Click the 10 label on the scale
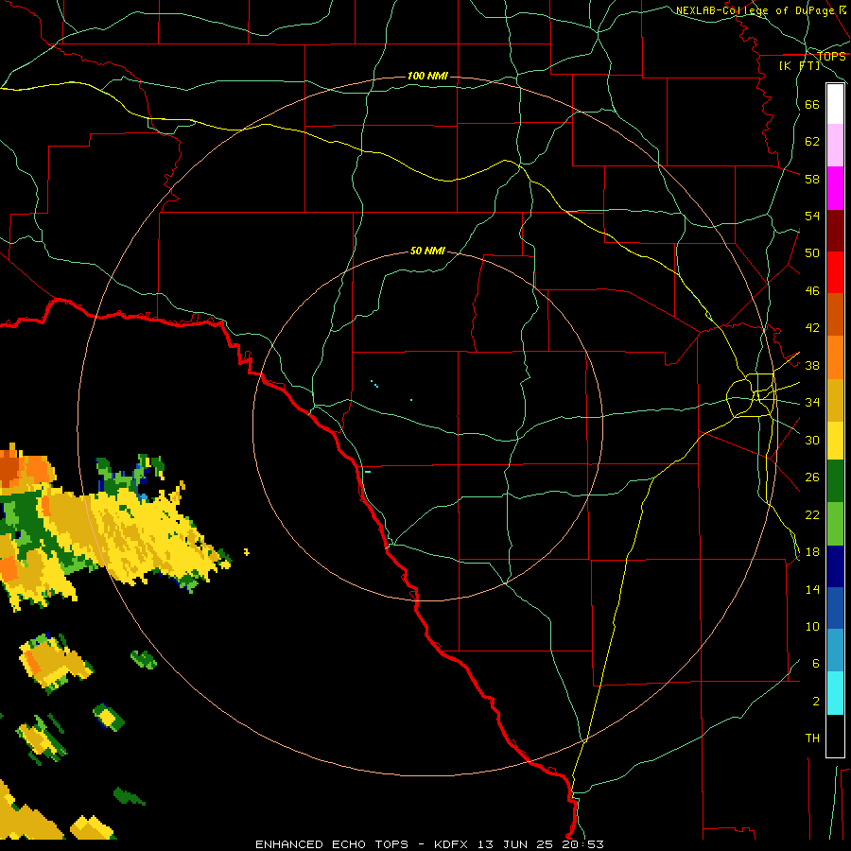The image size is (851, 851). pyautogui.click(x=812, y=626)
